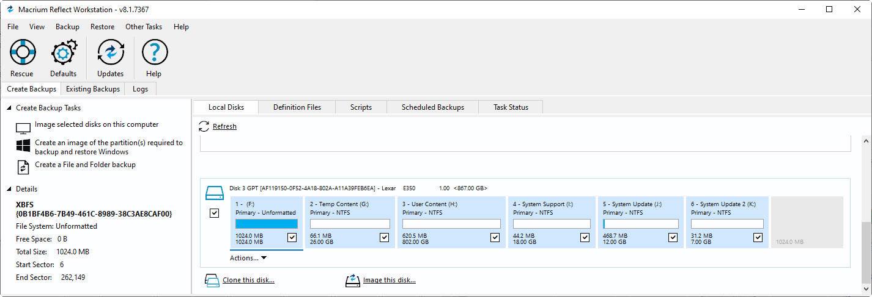This screenshot has width=872, height=297.
Task: Click the Clone this disk link
Action: (x=248, y=281)
